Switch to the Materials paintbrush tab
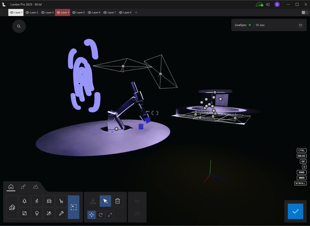 [x=23, y=186]
